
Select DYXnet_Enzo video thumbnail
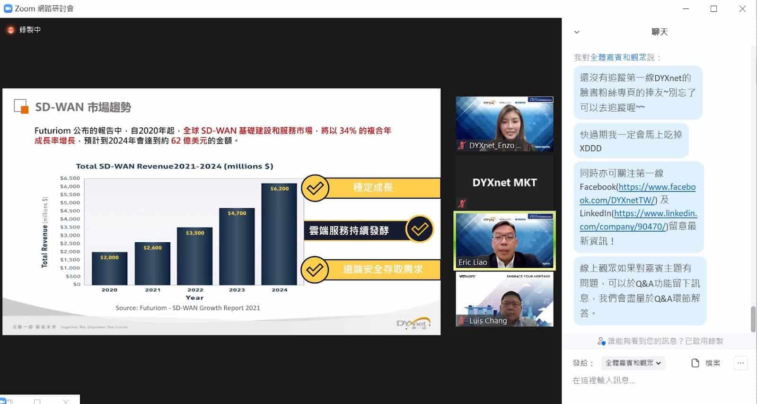coord(504,124)
